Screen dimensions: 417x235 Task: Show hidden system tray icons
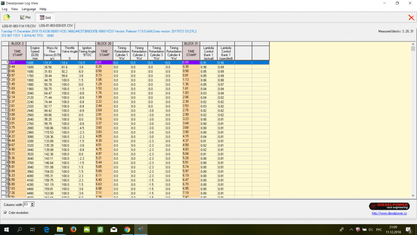tap(351, 230)
